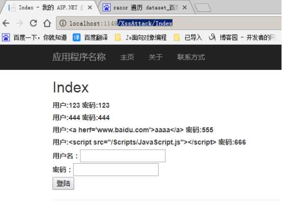Open the Js面向对象编程 bookmark folder
282x208 pixels.
[x=140, y=38]
